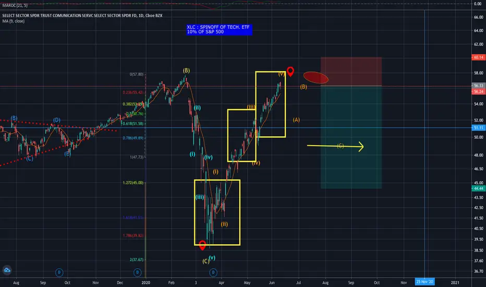Select the 0.618(51.58) Fibonacci level label
This screenshot has height=287, width=486.
tap(133, 124)
